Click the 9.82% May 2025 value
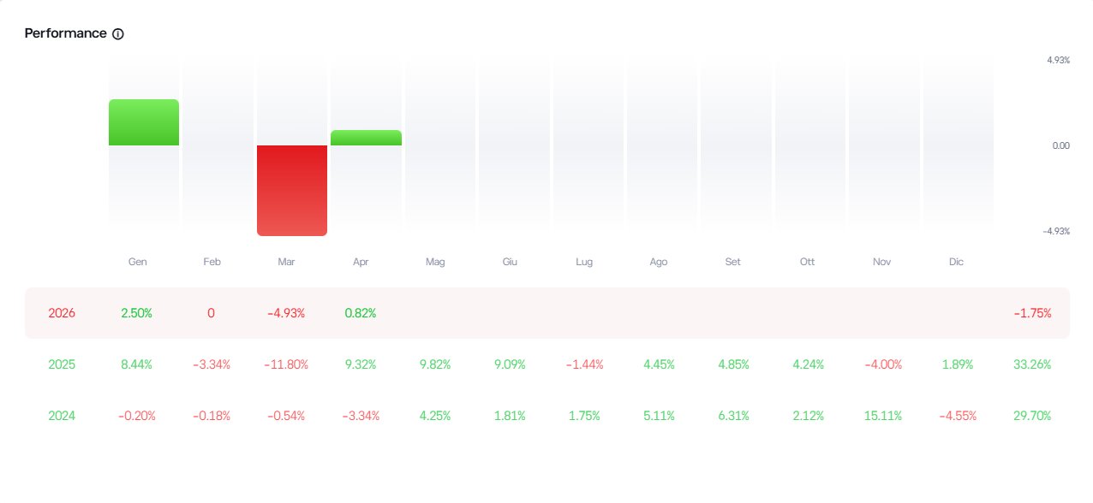 pyautogui.click(x=435, y=364)
